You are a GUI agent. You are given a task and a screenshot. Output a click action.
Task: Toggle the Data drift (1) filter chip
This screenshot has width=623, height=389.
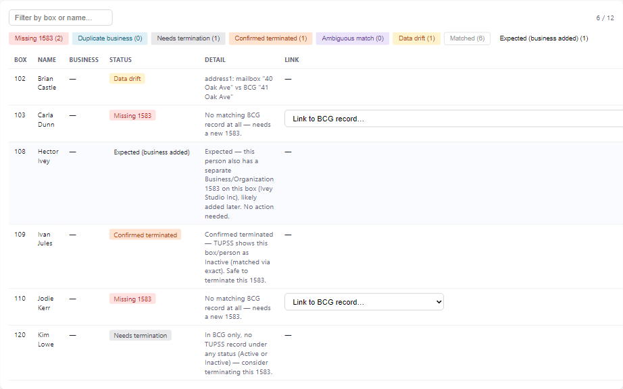[416, 38]
